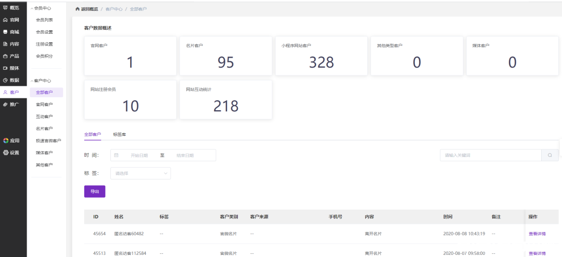This screenshot has width=562, height=257.
Task: Click the 开始日期 date field
Action: (x=139, y=155)
